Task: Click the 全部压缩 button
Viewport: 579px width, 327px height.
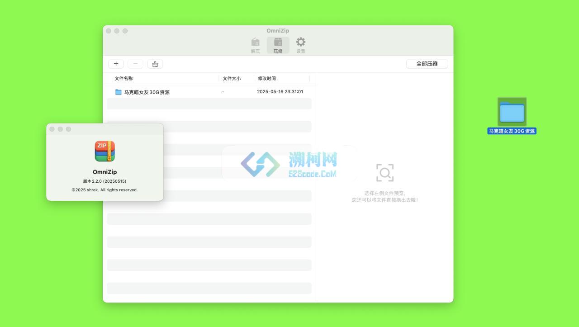Action: [427, 64]
